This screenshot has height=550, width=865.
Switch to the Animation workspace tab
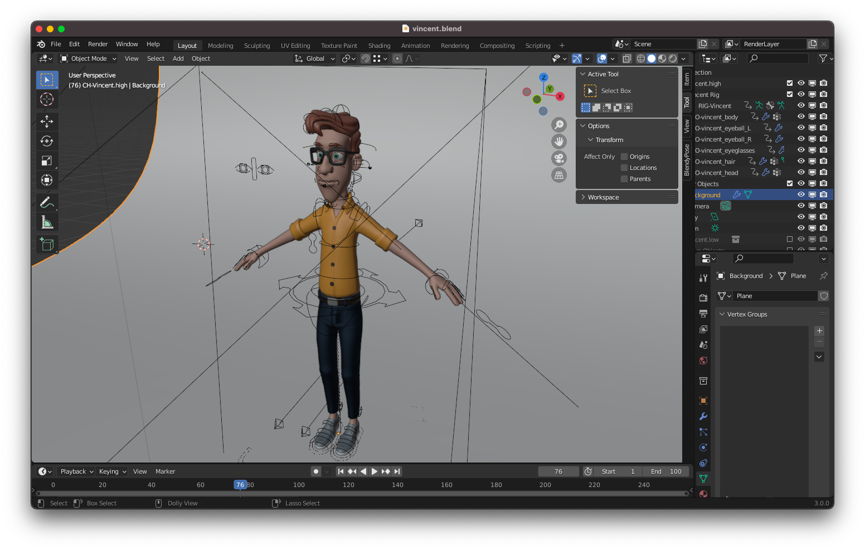[415, 45]
